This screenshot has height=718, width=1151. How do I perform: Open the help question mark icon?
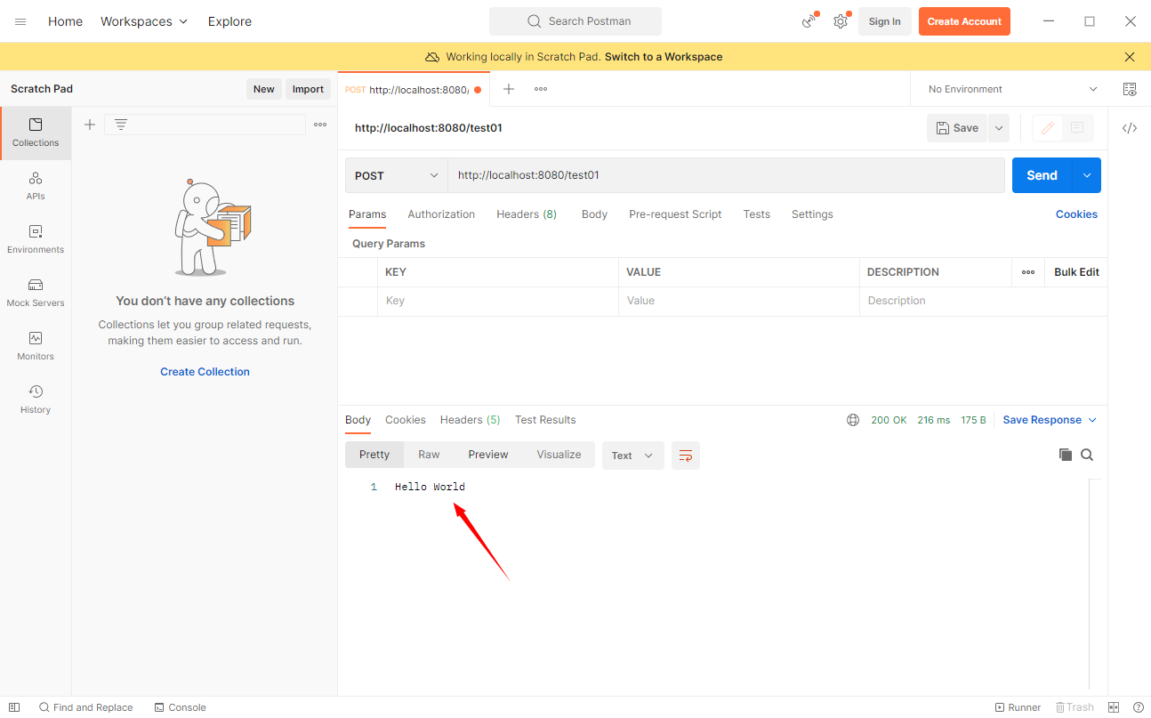coord(1138,707)
